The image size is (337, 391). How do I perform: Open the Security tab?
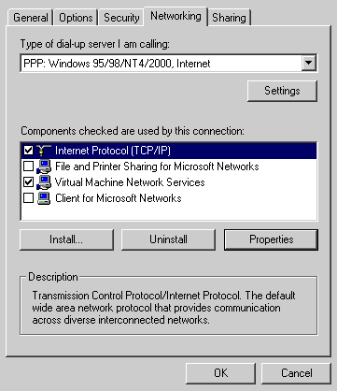click(x=121, y=18)
